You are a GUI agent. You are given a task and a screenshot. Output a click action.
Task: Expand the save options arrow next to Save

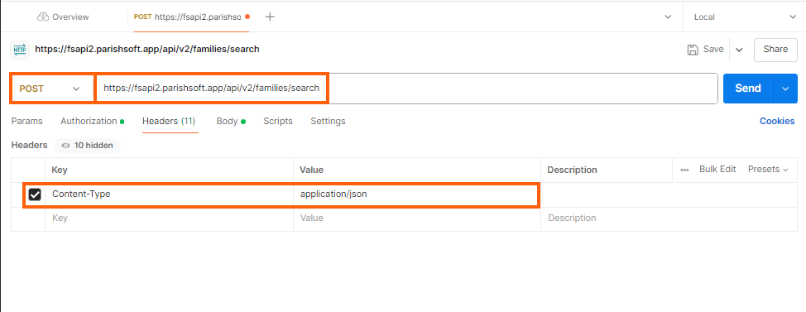(739, 50)
